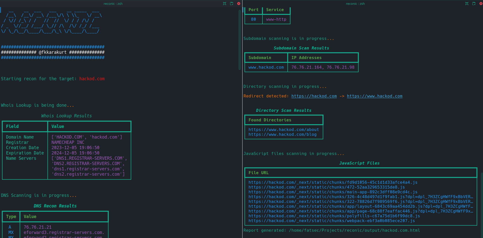483x238 pixels.
Task: Maximize the right terminal split view
Action: pyautogui.click(x=467, y=4)
